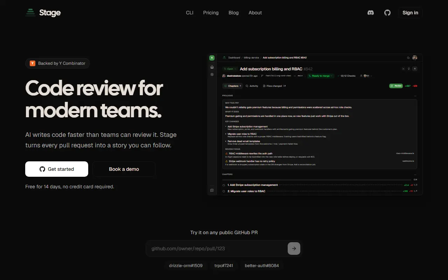Click the Stage logo in mockup breadcrumb

(x=224, y=58)
